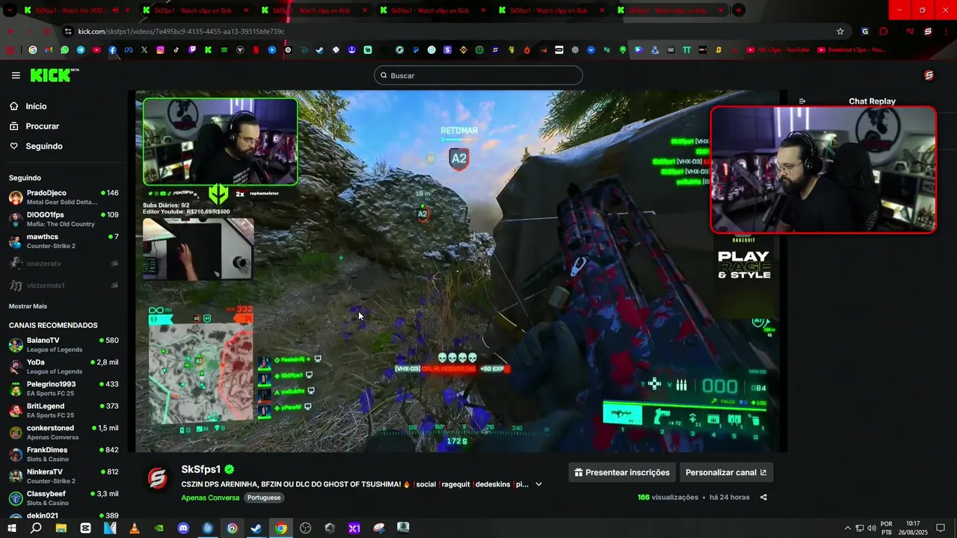Open Pelegrino1993 recommended channel
The image size is (957, 538).
click(x=64, y=389)
